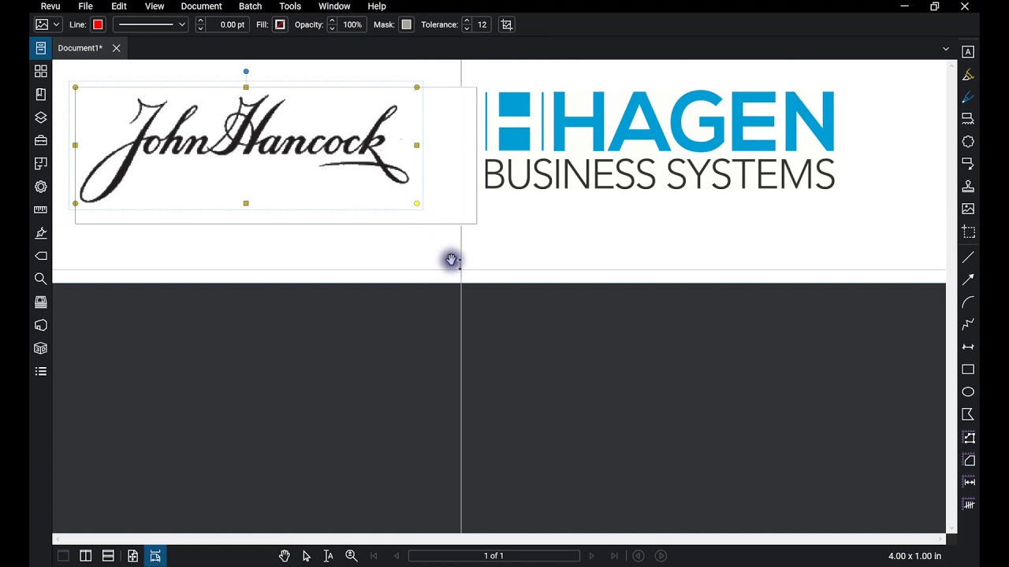Click the Crop Image button
Viewport: 1009px width, 567px height.
click(x=507, y=24)
